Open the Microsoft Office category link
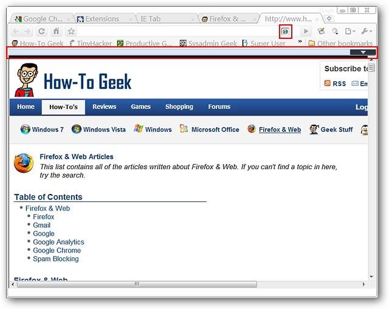389x309 pixels. (215, 130)
